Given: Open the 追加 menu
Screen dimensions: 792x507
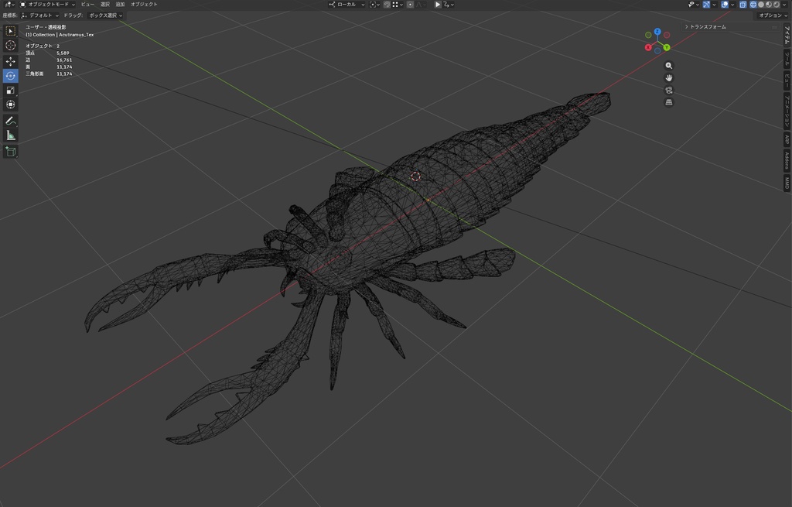Looking at the screenshot, I should [120, 4].
